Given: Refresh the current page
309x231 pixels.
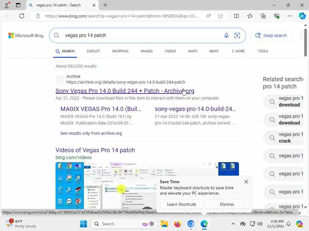Looking at the screenshot, I should 22,16.
